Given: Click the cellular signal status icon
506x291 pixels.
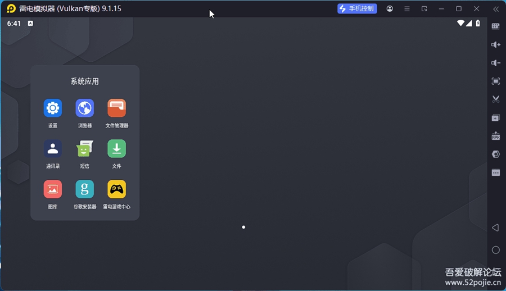Looking at the screenshot, I should click(469, 23).
